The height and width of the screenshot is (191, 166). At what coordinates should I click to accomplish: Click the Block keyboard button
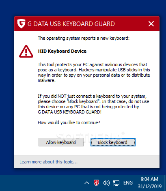coord(113,142)
